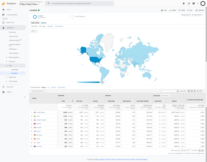The height and width of the screenshot is (162, 207).
Task: Click the map colour scale legend bar
Action: [x=89, y=82]
